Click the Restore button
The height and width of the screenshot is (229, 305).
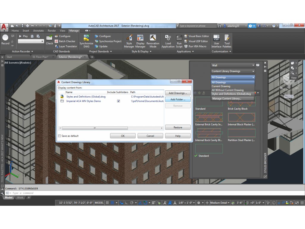click(178, 127)
